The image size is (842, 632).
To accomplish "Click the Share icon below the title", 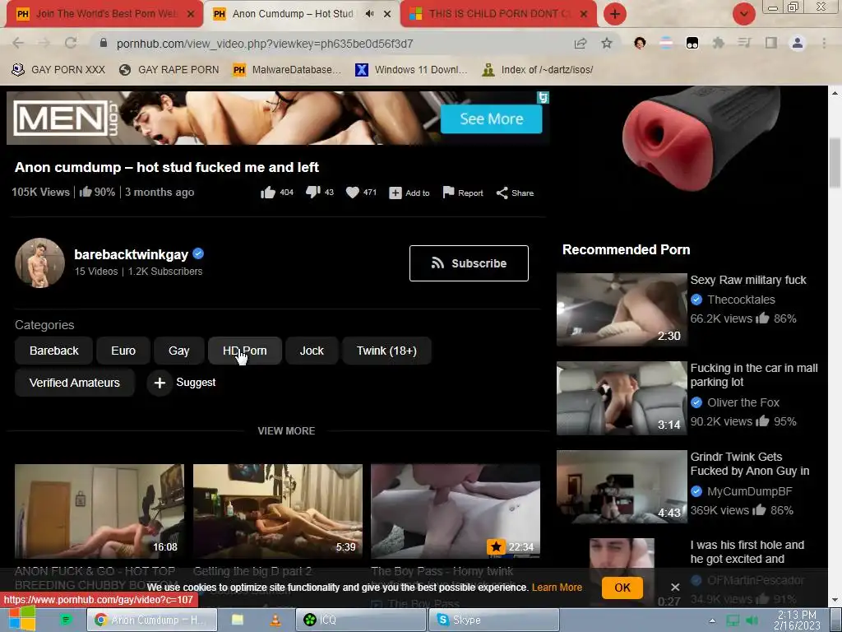I will click(x=502, y=193).
